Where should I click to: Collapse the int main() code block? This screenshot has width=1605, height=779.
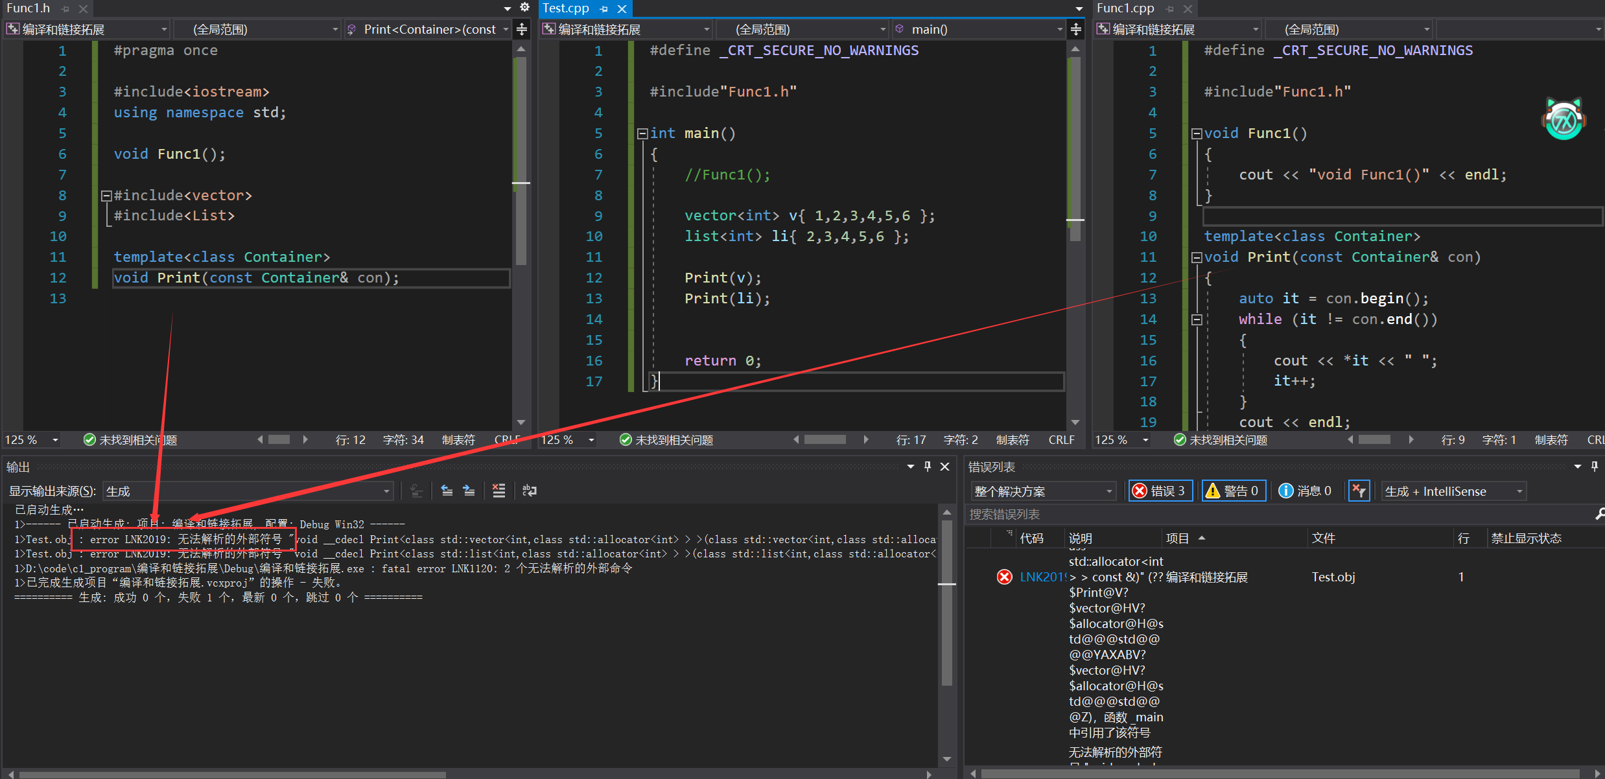click(642, 134)
